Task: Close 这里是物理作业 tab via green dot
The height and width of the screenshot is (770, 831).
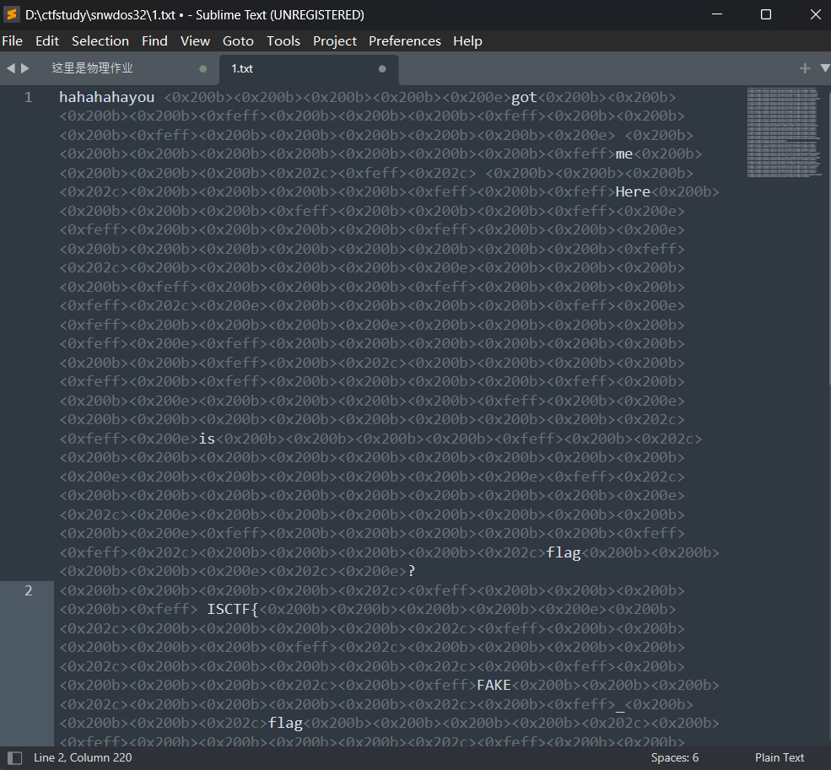Action: click(x=203, y=68)
